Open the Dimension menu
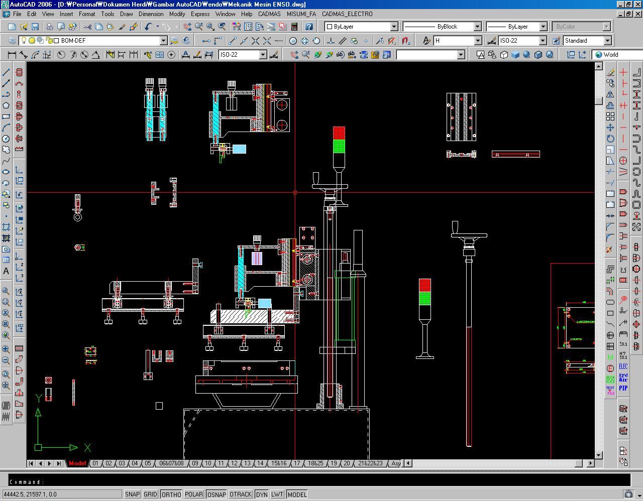 [x=151, y=14]
